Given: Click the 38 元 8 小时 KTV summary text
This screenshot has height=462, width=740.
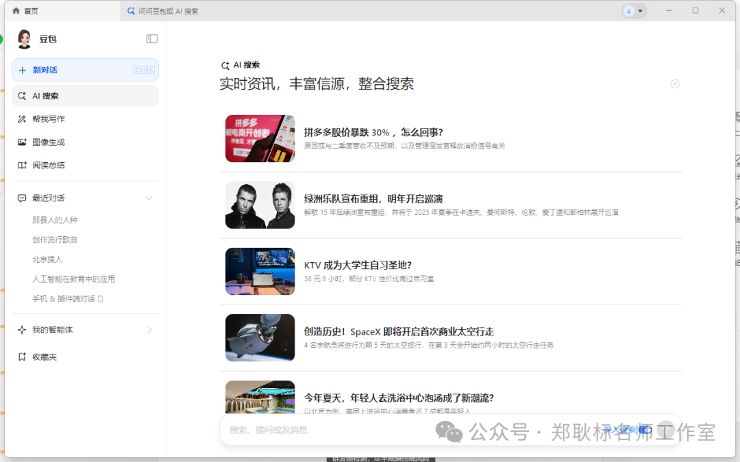Looking at the screenshot, I should (x=369, y=279).
